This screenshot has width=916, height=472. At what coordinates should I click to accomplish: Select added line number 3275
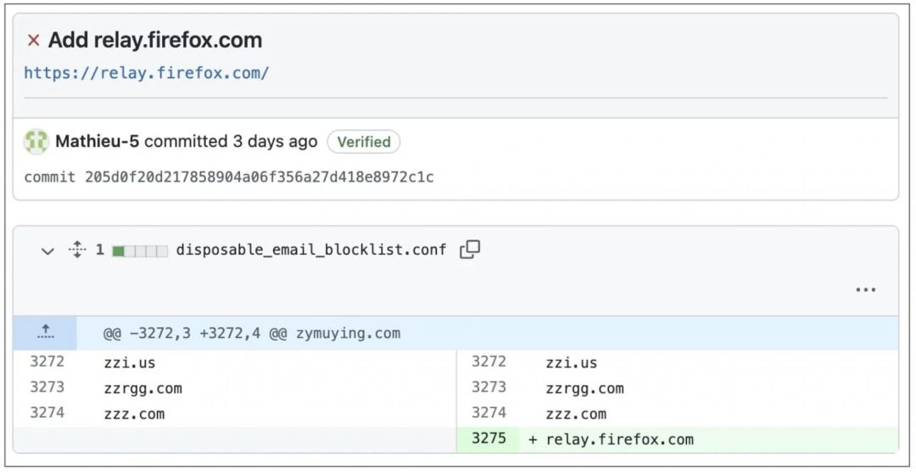[489, 439]
